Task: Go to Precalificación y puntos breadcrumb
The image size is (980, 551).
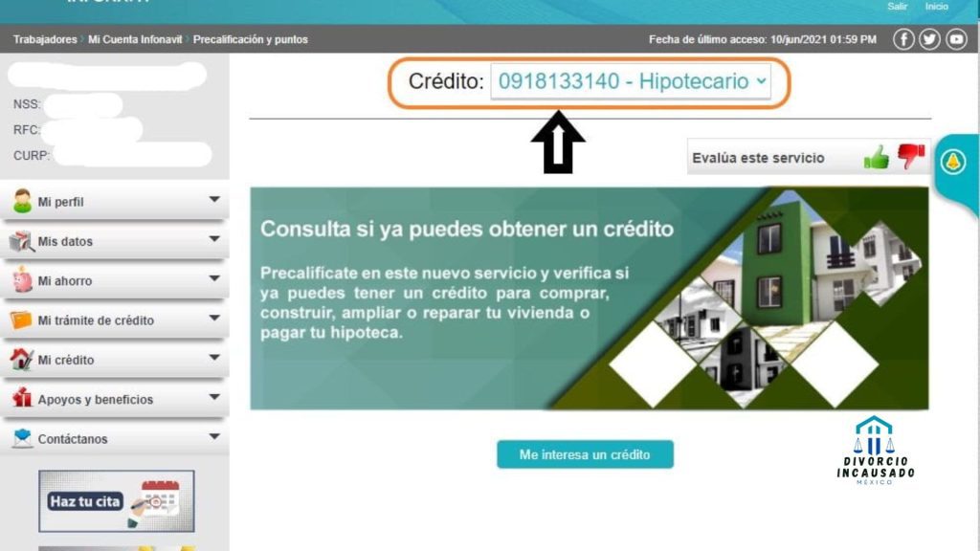Action: pos(250,39)
